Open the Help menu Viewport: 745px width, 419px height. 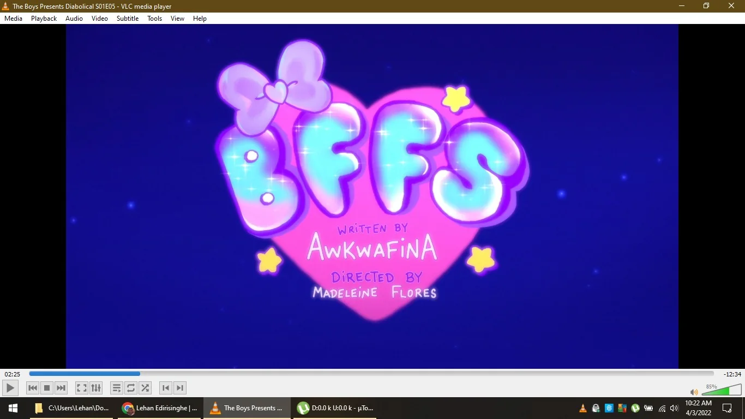tap(200, 19)
